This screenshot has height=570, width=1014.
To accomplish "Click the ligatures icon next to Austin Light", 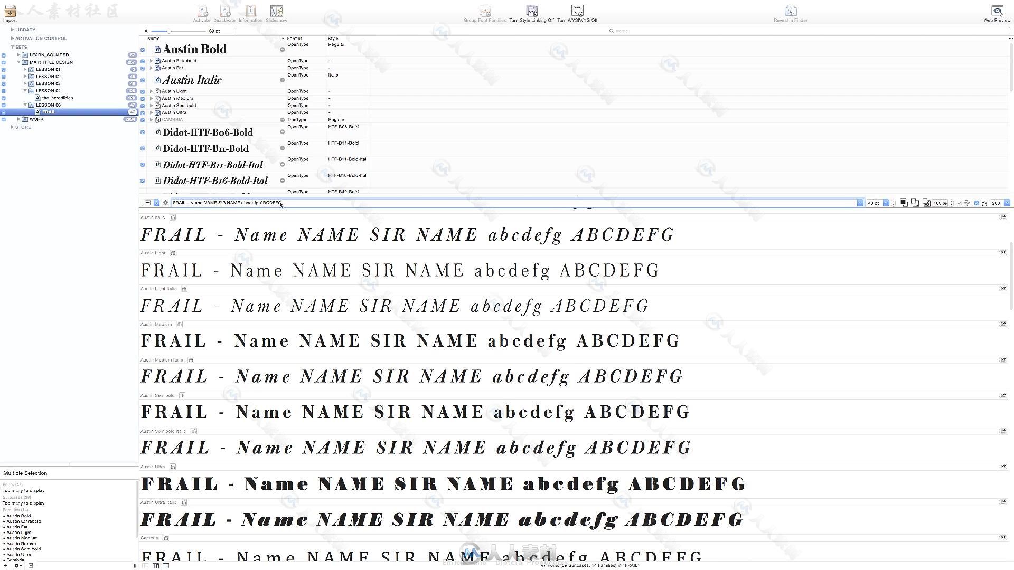I will coord(173,253).
